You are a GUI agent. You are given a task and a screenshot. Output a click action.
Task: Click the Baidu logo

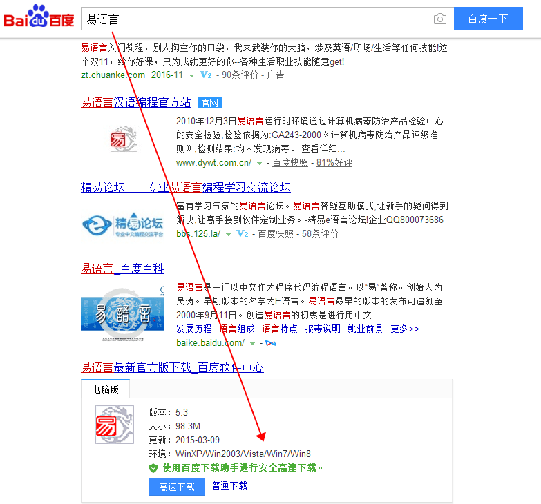(39, 16)
